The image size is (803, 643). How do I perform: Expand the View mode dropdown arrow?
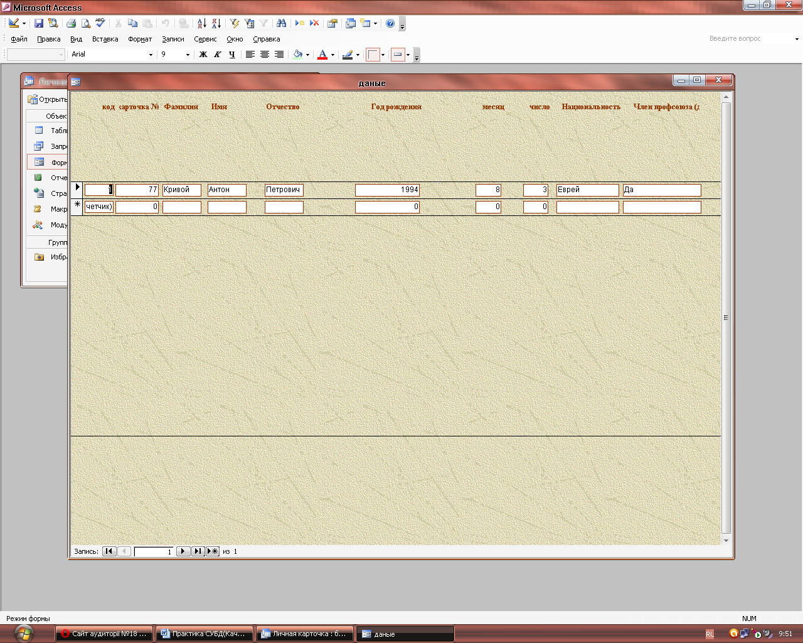24,23
